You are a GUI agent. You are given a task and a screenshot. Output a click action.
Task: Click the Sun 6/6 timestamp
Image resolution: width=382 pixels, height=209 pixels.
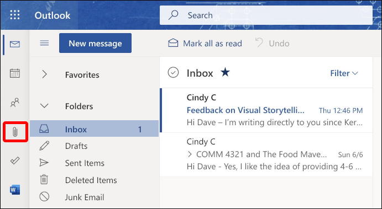pyautogui.click(x=350, y=154)
